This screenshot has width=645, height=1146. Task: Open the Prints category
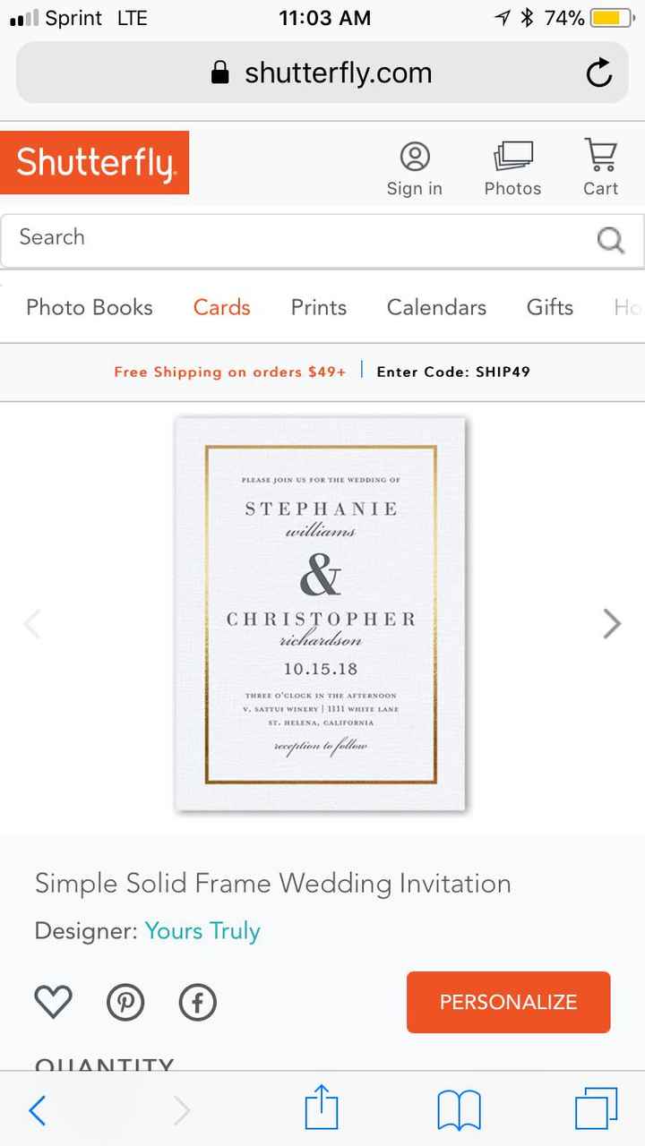pos(318,307)
